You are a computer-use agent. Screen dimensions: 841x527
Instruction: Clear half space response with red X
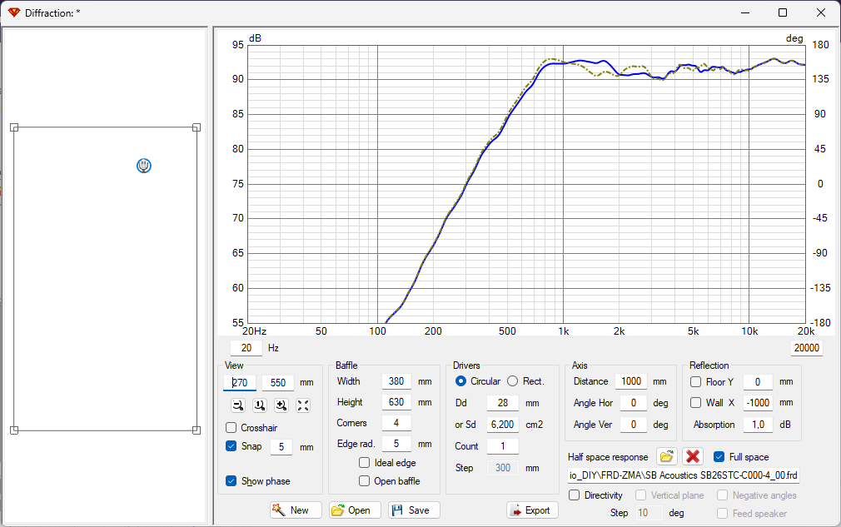(x=693, y=457)
